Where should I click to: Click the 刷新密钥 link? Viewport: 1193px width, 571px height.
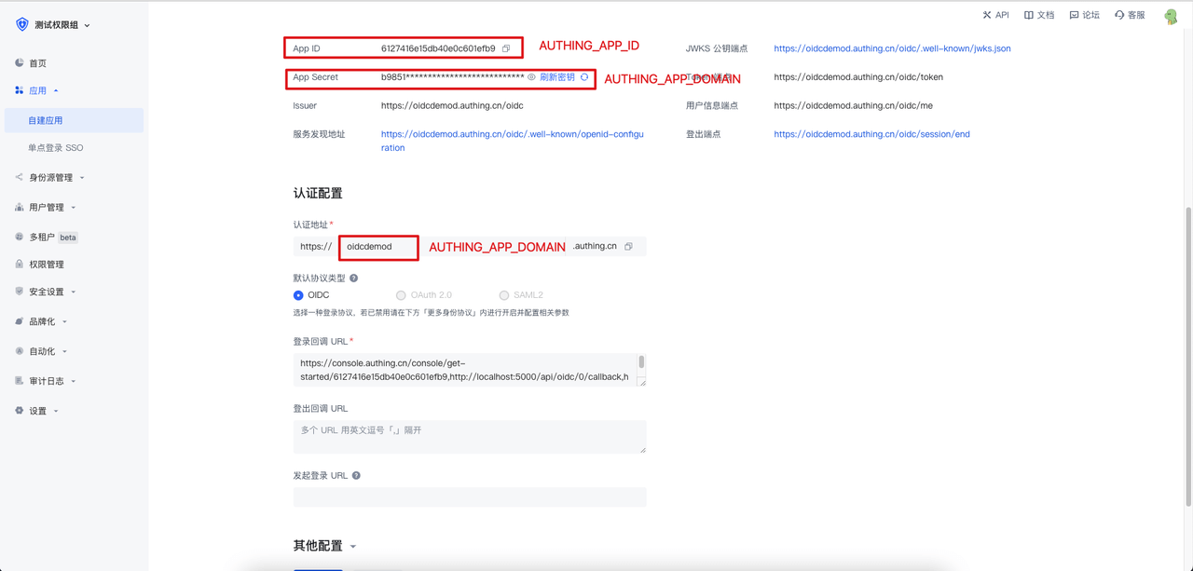[x=556, y=77]
